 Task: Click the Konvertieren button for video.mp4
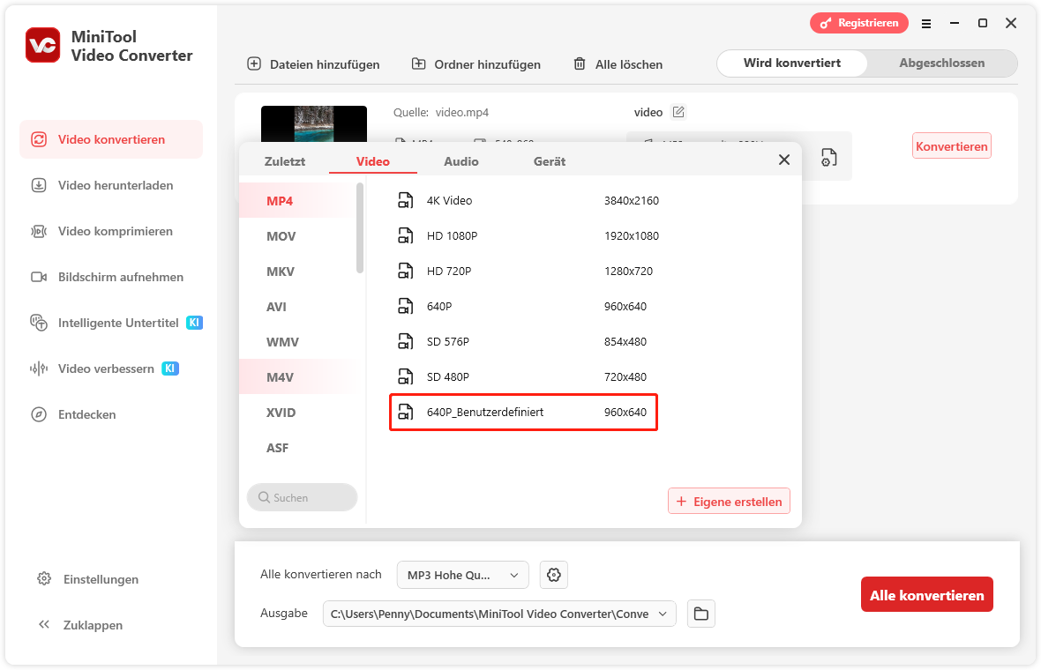951,146
